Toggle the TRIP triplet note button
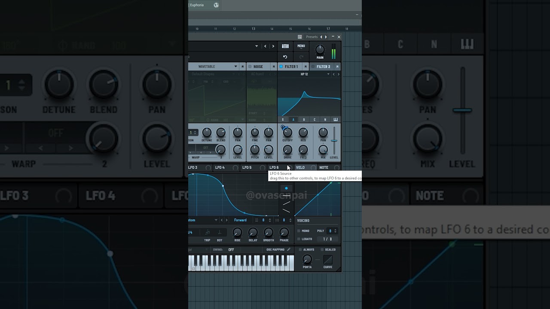This screenshot has height=309, width=550. click(207, 233)
